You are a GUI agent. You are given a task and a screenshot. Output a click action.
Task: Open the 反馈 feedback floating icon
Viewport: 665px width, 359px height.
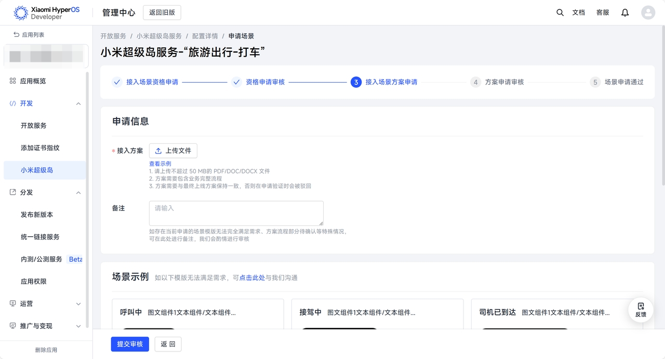641,310
